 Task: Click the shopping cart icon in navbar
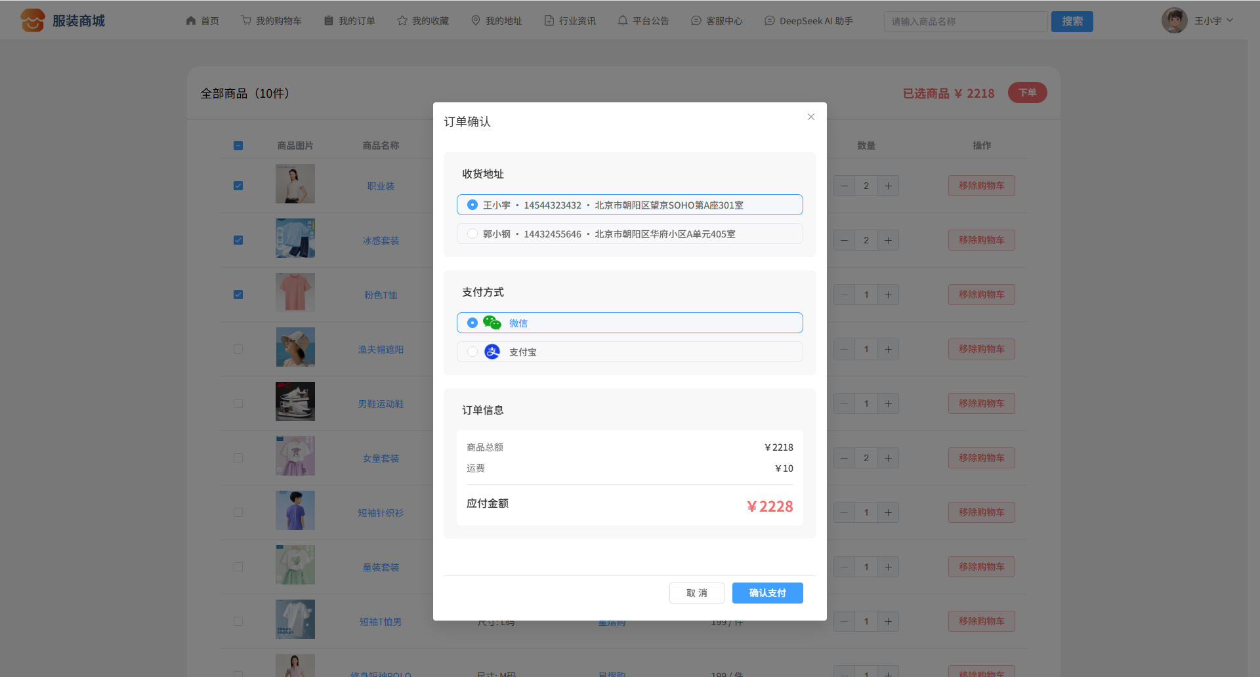pyautogui.click(x=246, y=21)
